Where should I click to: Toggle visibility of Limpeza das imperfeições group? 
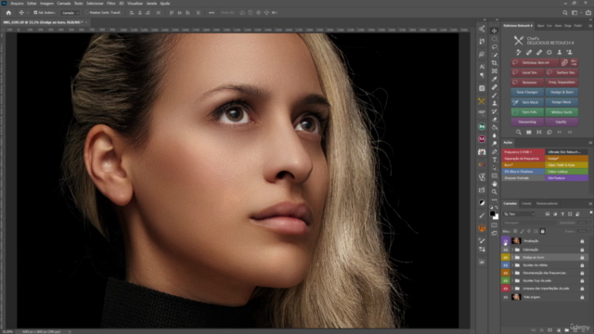(x=505, y=289)
